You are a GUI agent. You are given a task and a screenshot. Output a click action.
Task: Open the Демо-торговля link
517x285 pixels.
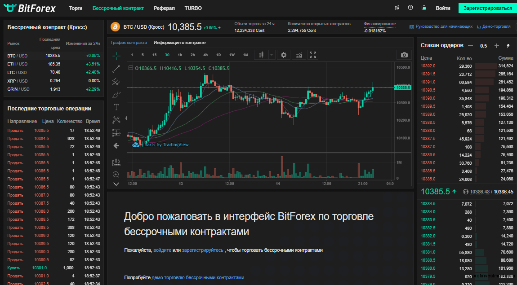click(x=494, y=26)
